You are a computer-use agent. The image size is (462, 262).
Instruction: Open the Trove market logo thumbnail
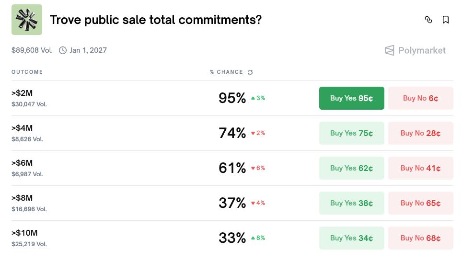27,20
